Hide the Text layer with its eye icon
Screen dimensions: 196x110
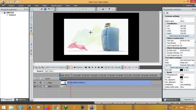tap(35, 86)
